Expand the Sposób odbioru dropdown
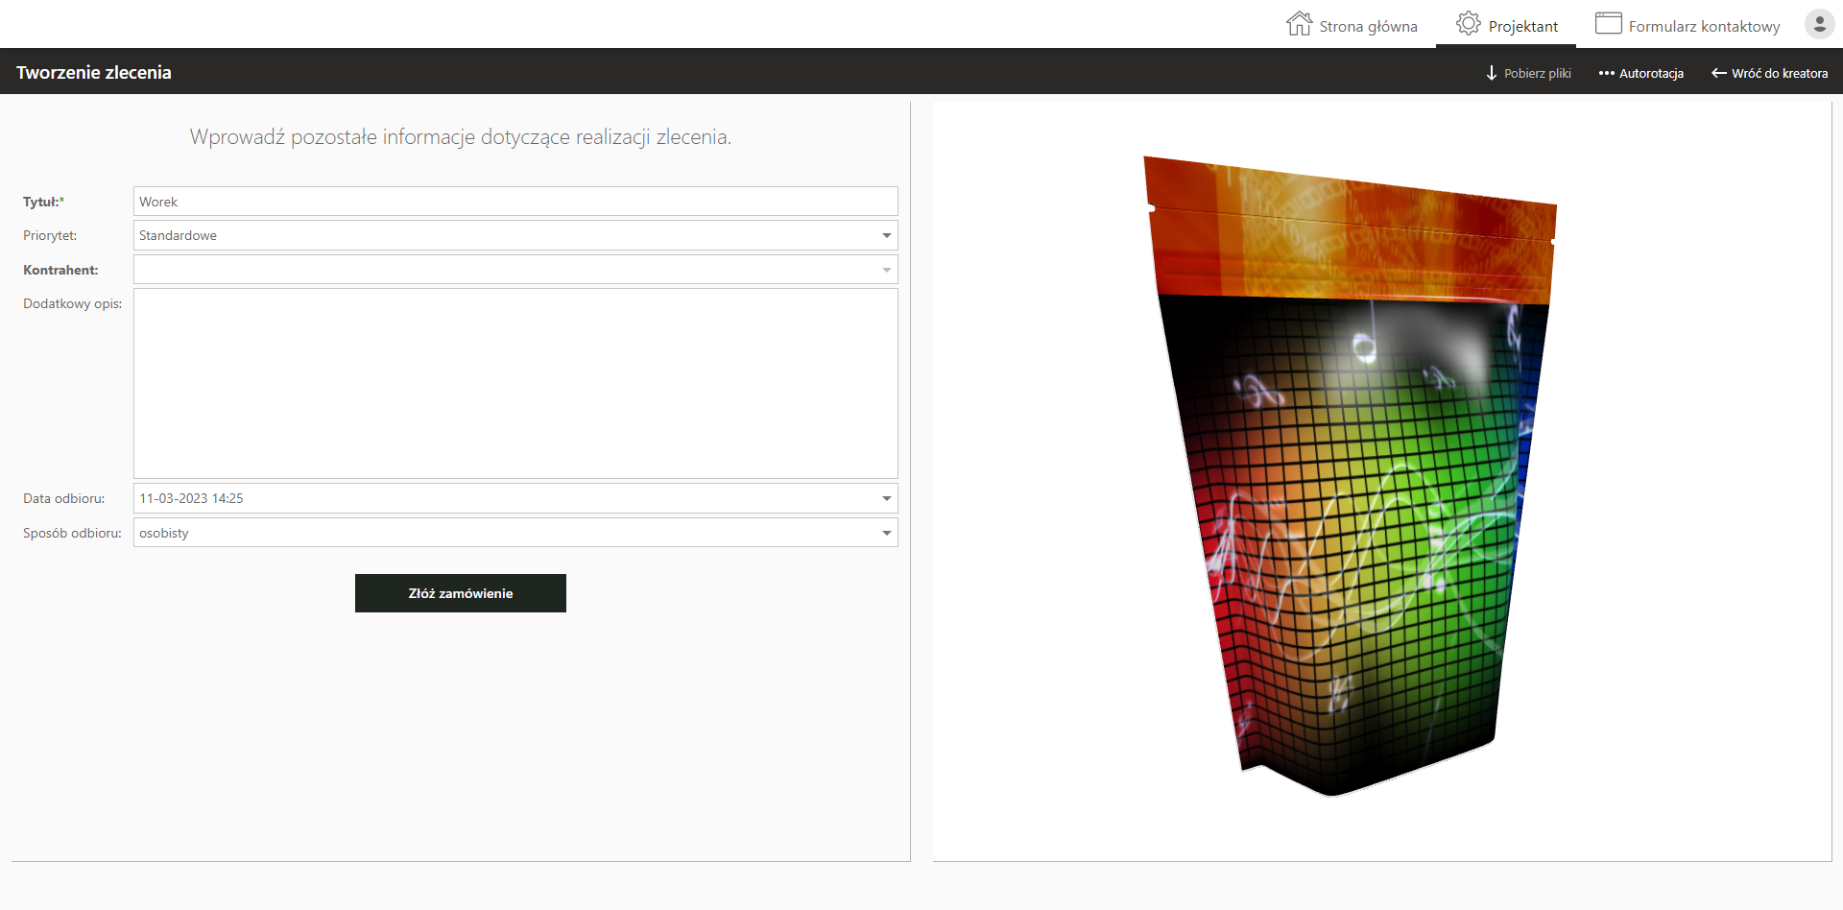The width and height of the screenshot is (1843, 910). pos(886,533)
